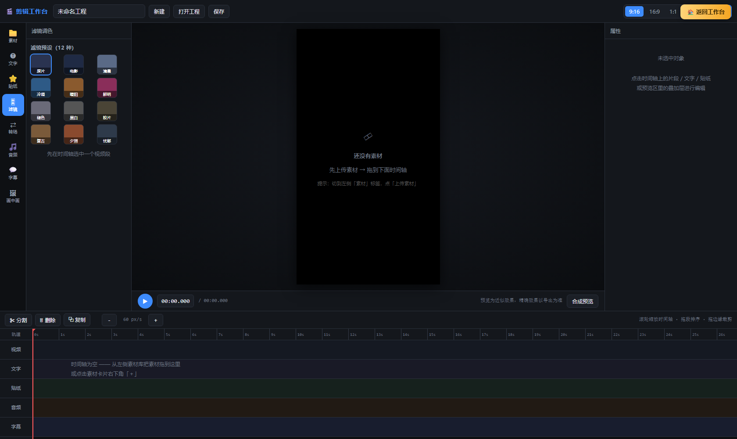737x439 pixels.
Task: Click the 复制 duplicate button
Action: click(x=77, y=320)
